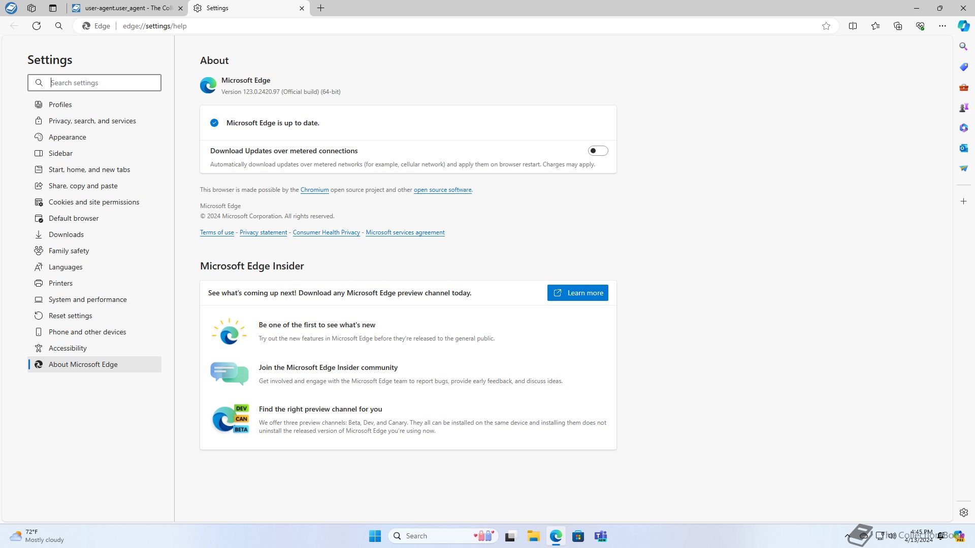Add this page to favorites star
This screenshot has width=975, height=548.
click(x=826, y=26)
